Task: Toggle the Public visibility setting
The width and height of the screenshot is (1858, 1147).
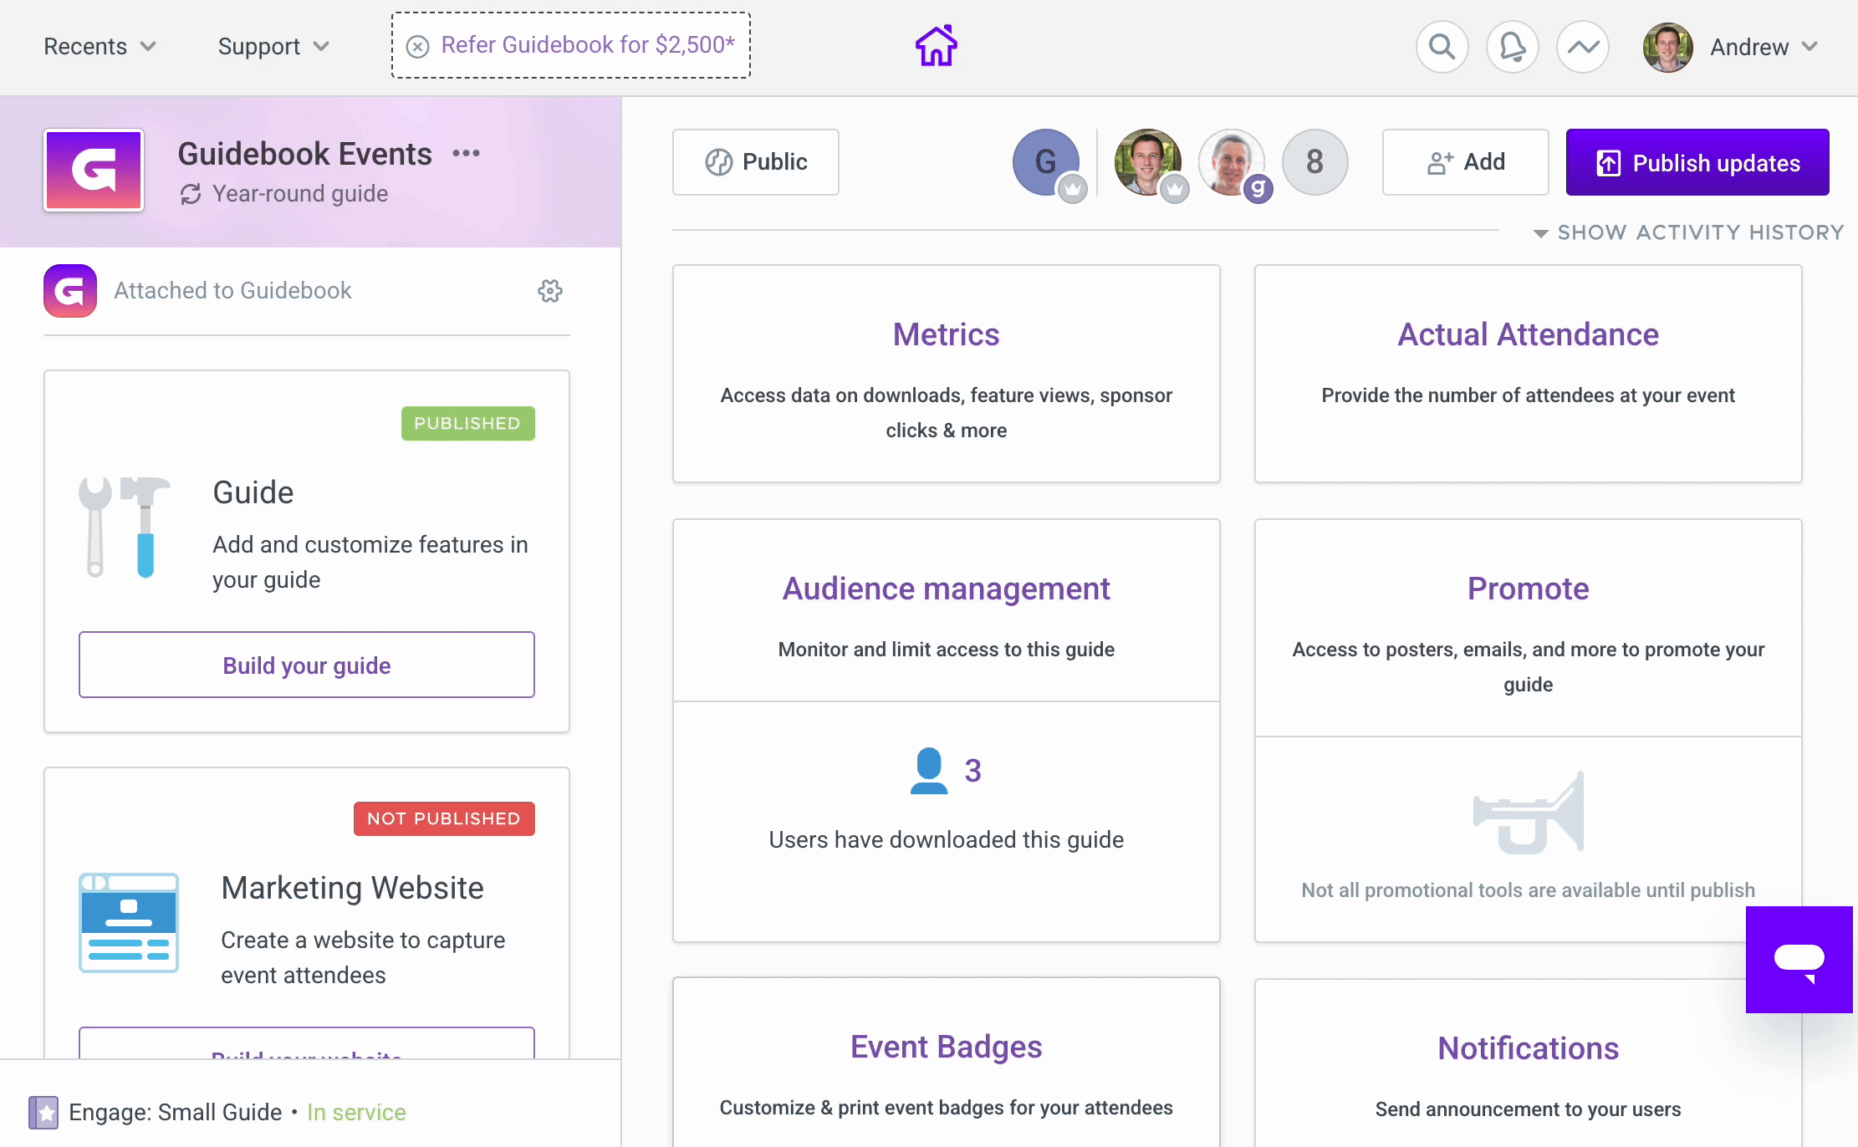Action: pyautogui.click(x=756, y=162)
